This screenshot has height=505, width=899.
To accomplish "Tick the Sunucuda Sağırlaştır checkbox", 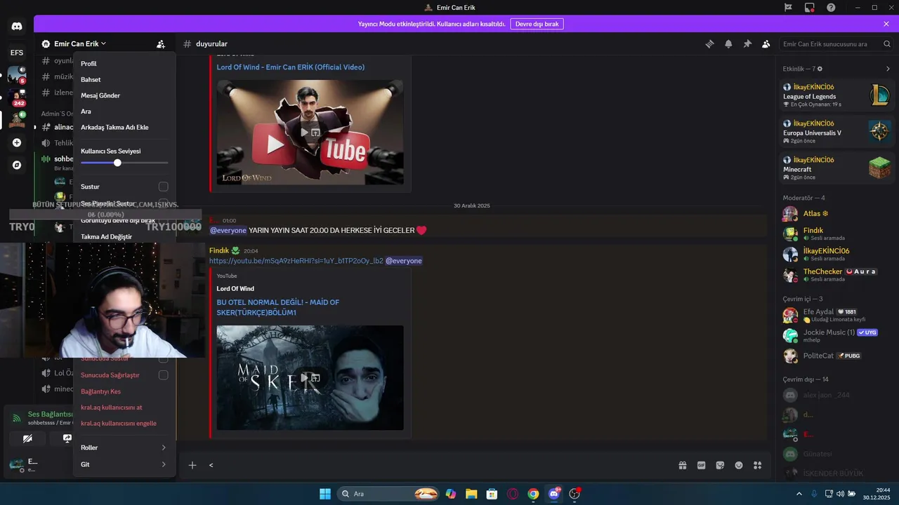I will coord(163,375).
